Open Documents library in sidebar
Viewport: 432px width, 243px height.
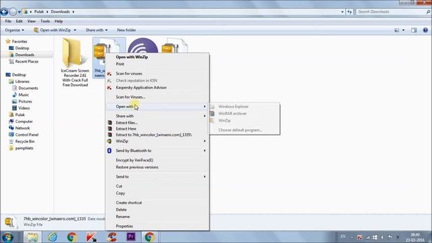(x=28, y=88)
